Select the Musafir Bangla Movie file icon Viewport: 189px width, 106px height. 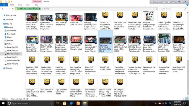click(x=164, y=15)
